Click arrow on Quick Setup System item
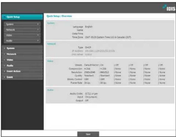The width and height of the screenshot is (176, 137). (38, 24)
